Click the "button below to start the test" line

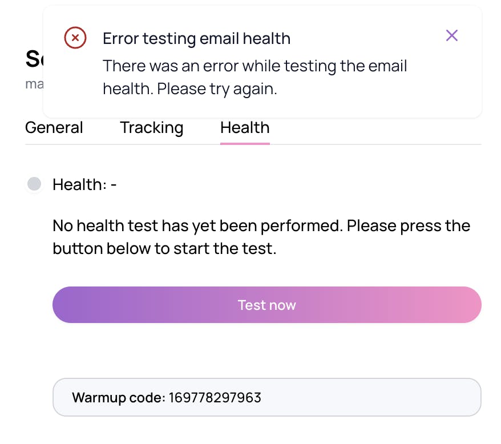pos(164,249)
